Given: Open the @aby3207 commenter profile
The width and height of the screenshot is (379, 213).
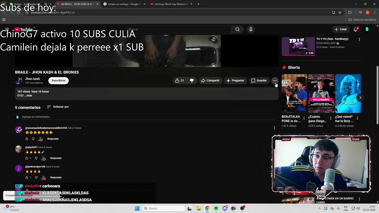Looking at the screenshot, I should 31,147.
